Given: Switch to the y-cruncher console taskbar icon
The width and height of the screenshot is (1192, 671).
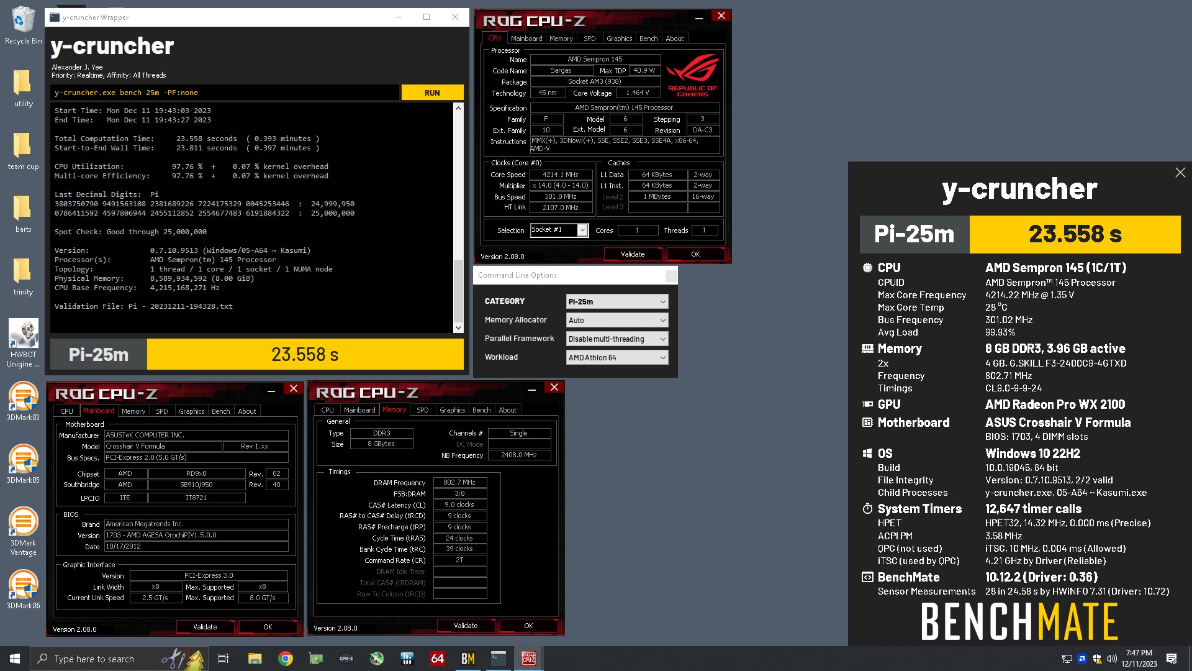Looking at the screenshot, I should 499,659.
